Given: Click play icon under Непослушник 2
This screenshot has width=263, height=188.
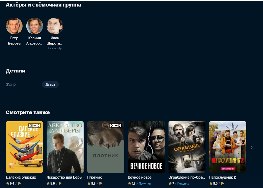Looking at the screenshot, I should pos(222,183).
